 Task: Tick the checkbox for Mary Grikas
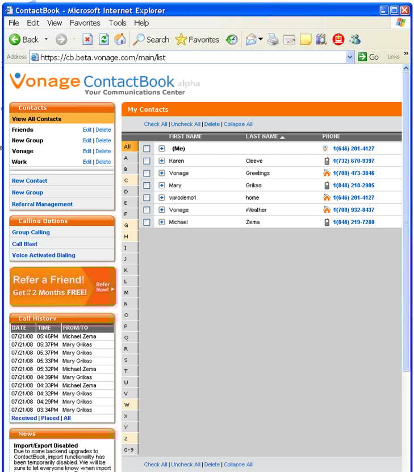click(x=147, y=186)
